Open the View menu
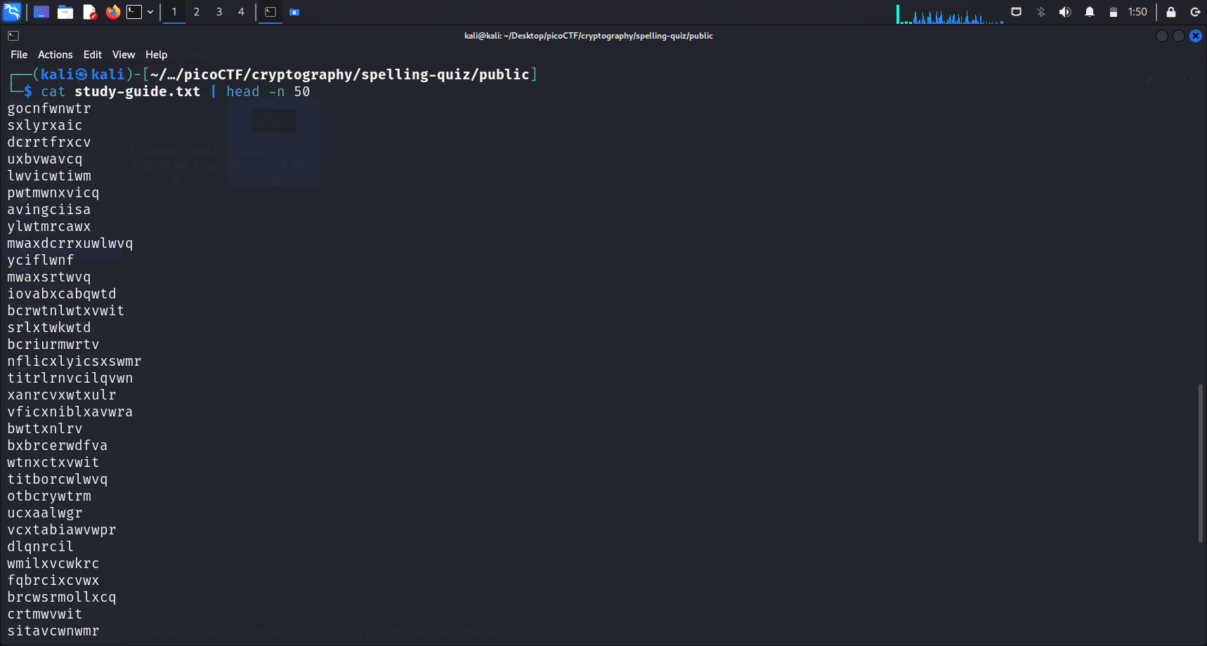 124,55
